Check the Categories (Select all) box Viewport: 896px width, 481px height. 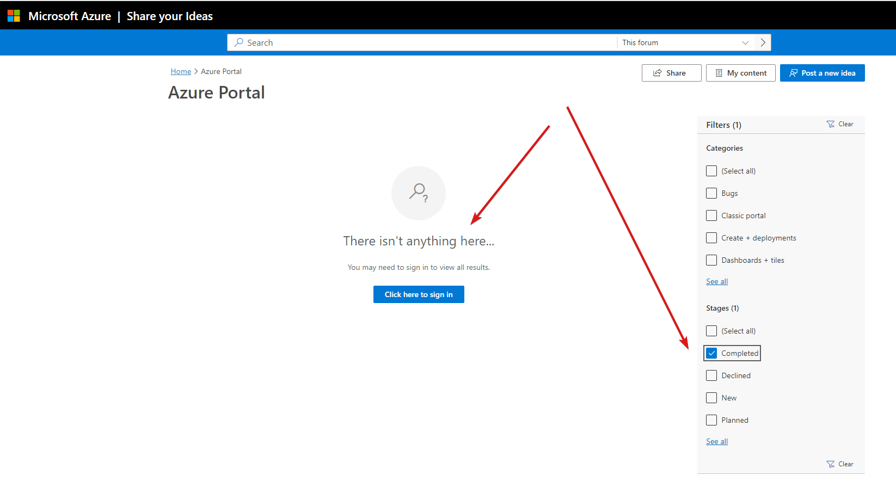pos(711,171)
